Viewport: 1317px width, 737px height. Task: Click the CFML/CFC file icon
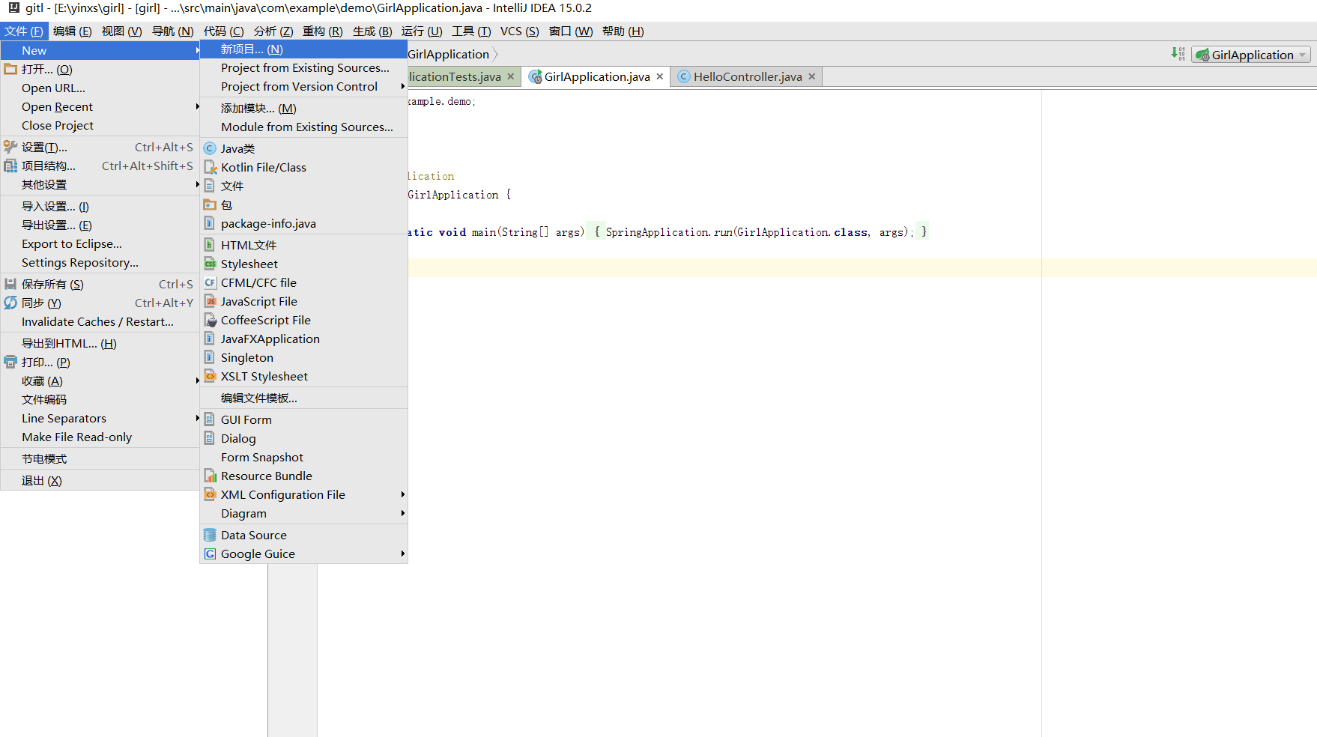(x=210, y=282)
